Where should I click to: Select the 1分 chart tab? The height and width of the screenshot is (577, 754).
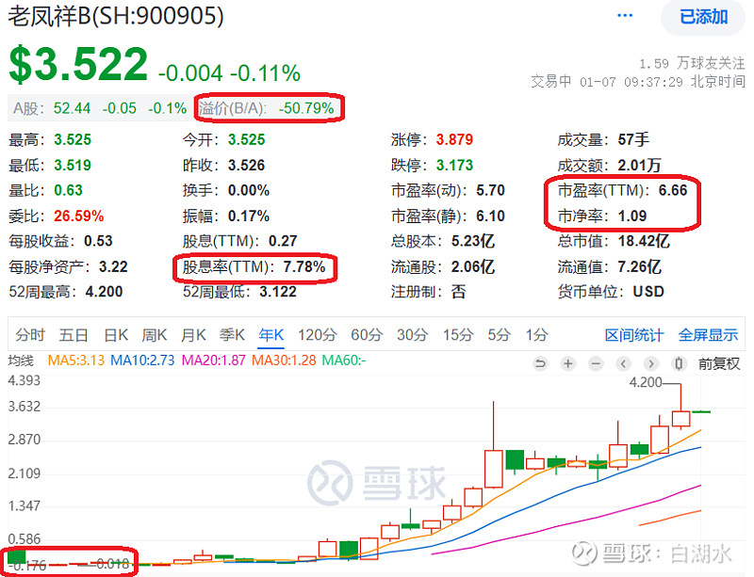(536, 334)
